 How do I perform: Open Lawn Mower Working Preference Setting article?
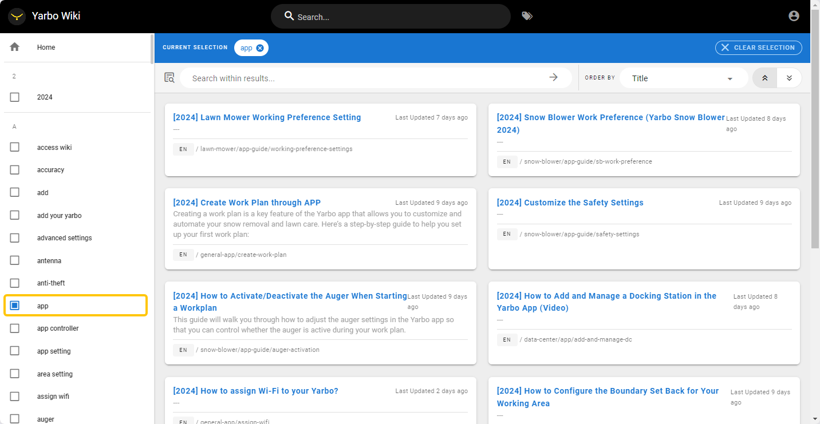(267, 117)
